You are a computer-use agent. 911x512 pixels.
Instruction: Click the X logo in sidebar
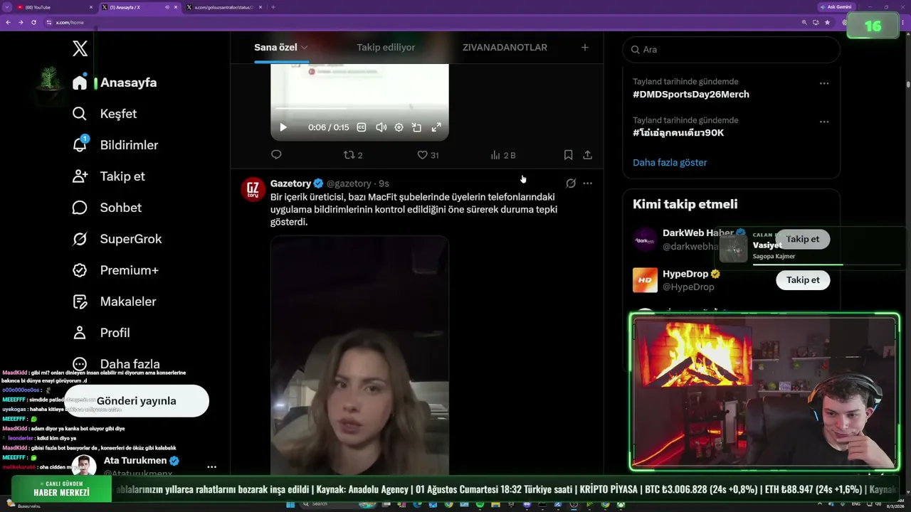click(x=80, y=48)
